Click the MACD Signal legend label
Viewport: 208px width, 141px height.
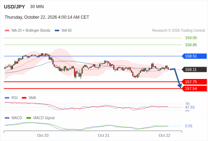point(44,118)
